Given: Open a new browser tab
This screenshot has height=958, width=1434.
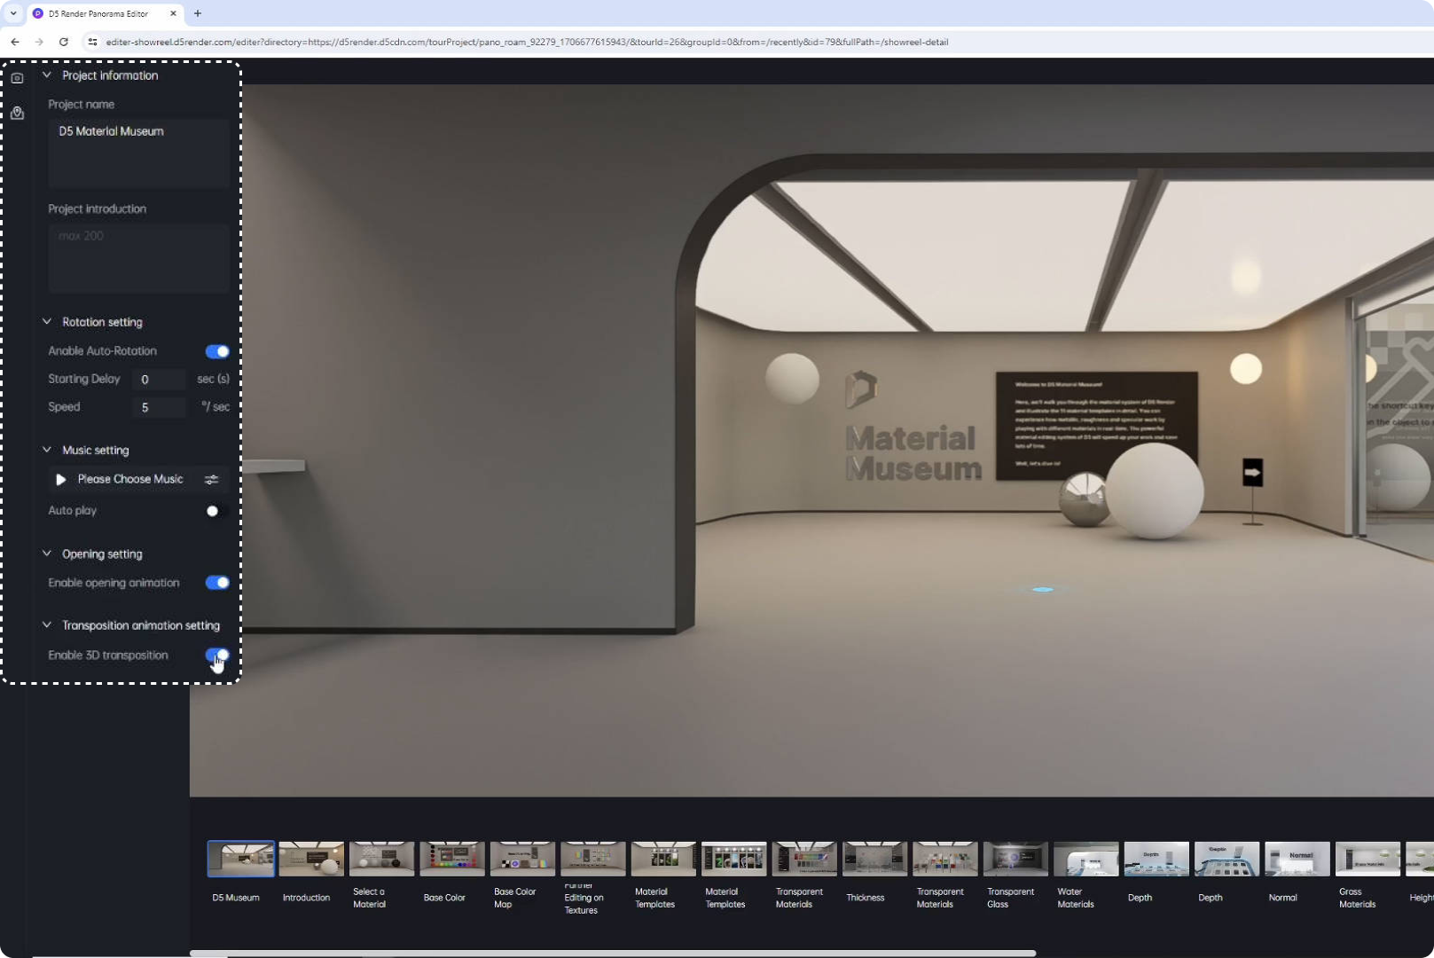Looking at the screenshot, I should [x=198, y=13].
